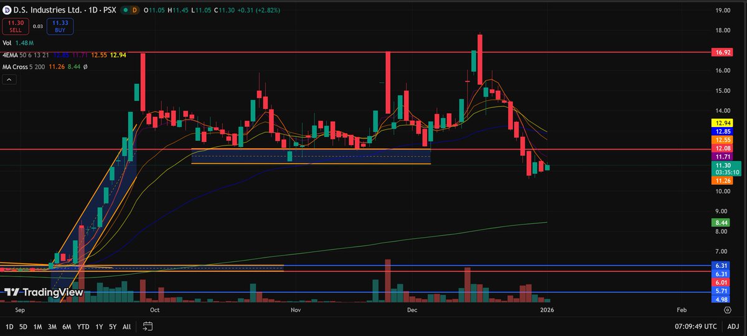The image size is (747, 336).
Task: Select the 1M time range
Action: [37, 326]
